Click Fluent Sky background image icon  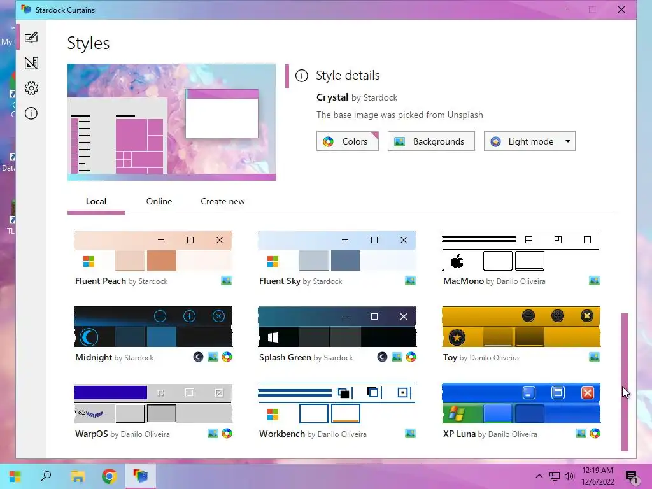pos(410,281)
